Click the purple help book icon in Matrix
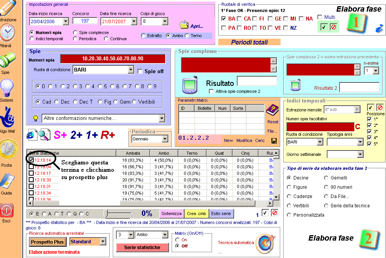This screenshot has height=258, width=386. tap(272, 110)
